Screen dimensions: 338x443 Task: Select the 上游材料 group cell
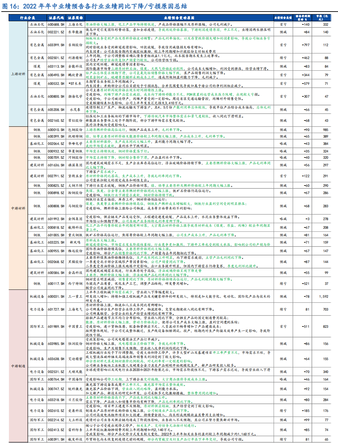(x=18, y=74)
